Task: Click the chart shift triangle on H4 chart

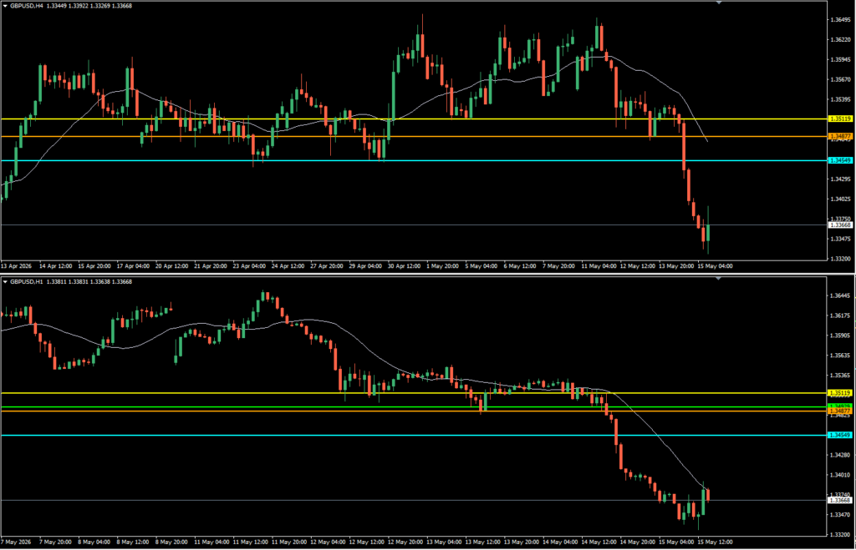Action: (x=719, y=3)
